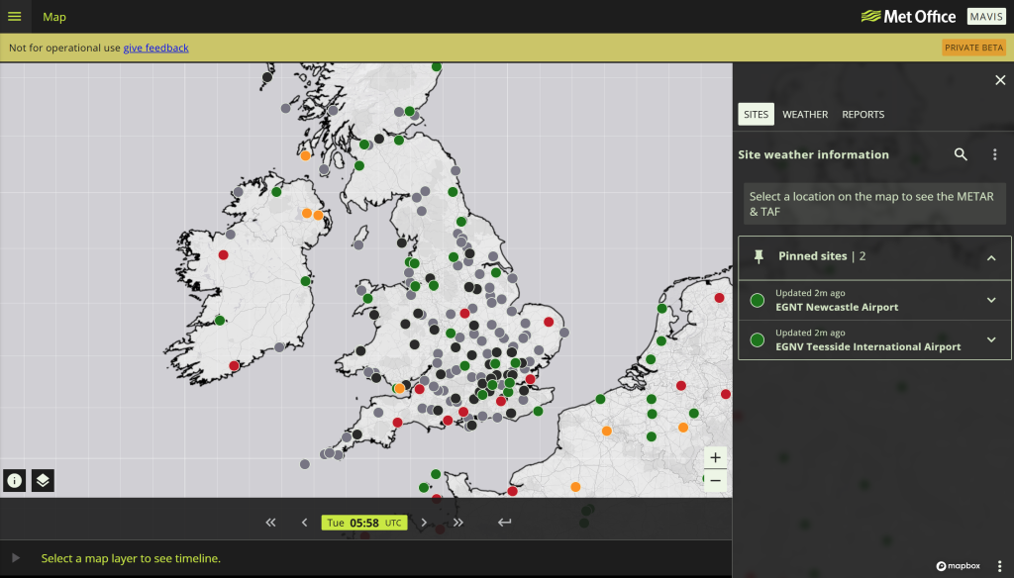
Task: Click the map info icon
Action: point(15,481)
